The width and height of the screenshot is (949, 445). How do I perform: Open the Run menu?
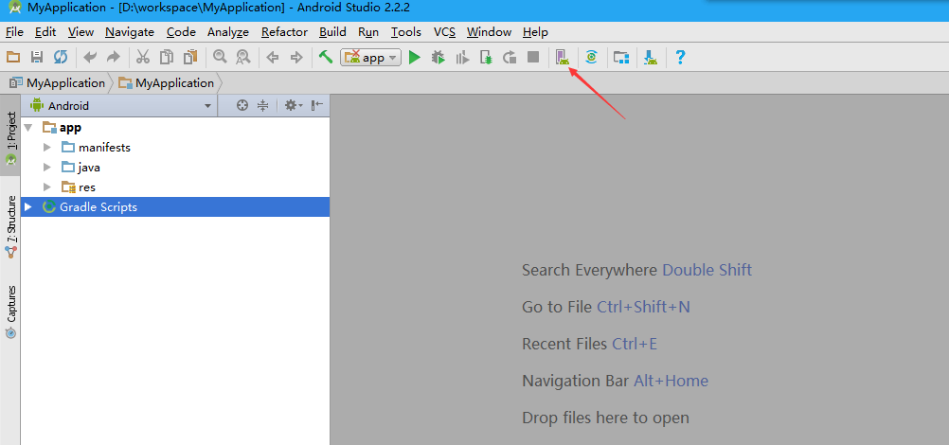coord(368,32)
